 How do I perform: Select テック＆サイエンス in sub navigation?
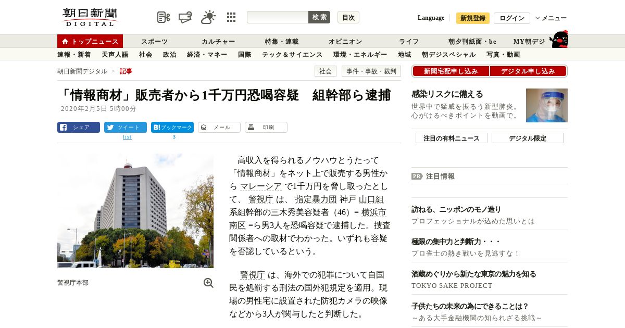tap(292, 54)
